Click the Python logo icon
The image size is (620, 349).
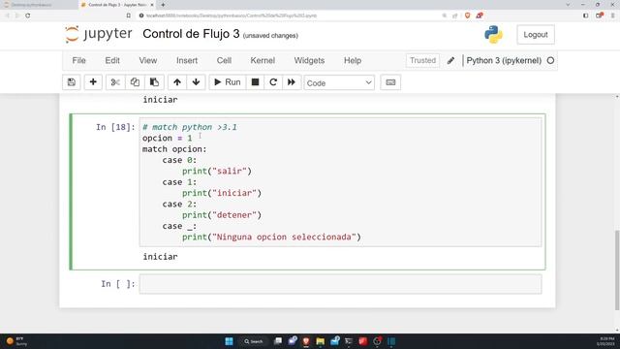[x=493, y=35]
